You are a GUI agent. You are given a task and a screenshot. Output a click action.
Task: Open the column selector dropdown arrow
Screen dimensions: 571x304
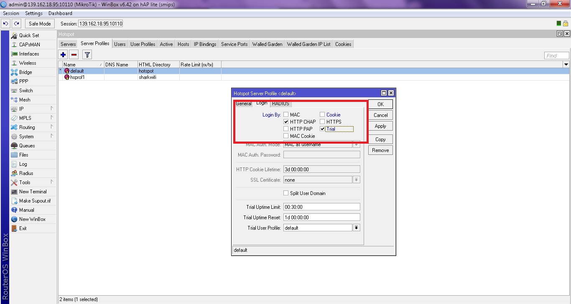click(566, 65)
